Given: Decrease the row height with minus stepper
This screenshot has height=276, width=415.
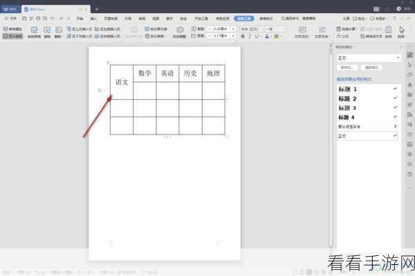Looking at the screenshot, I should [210, 29].
